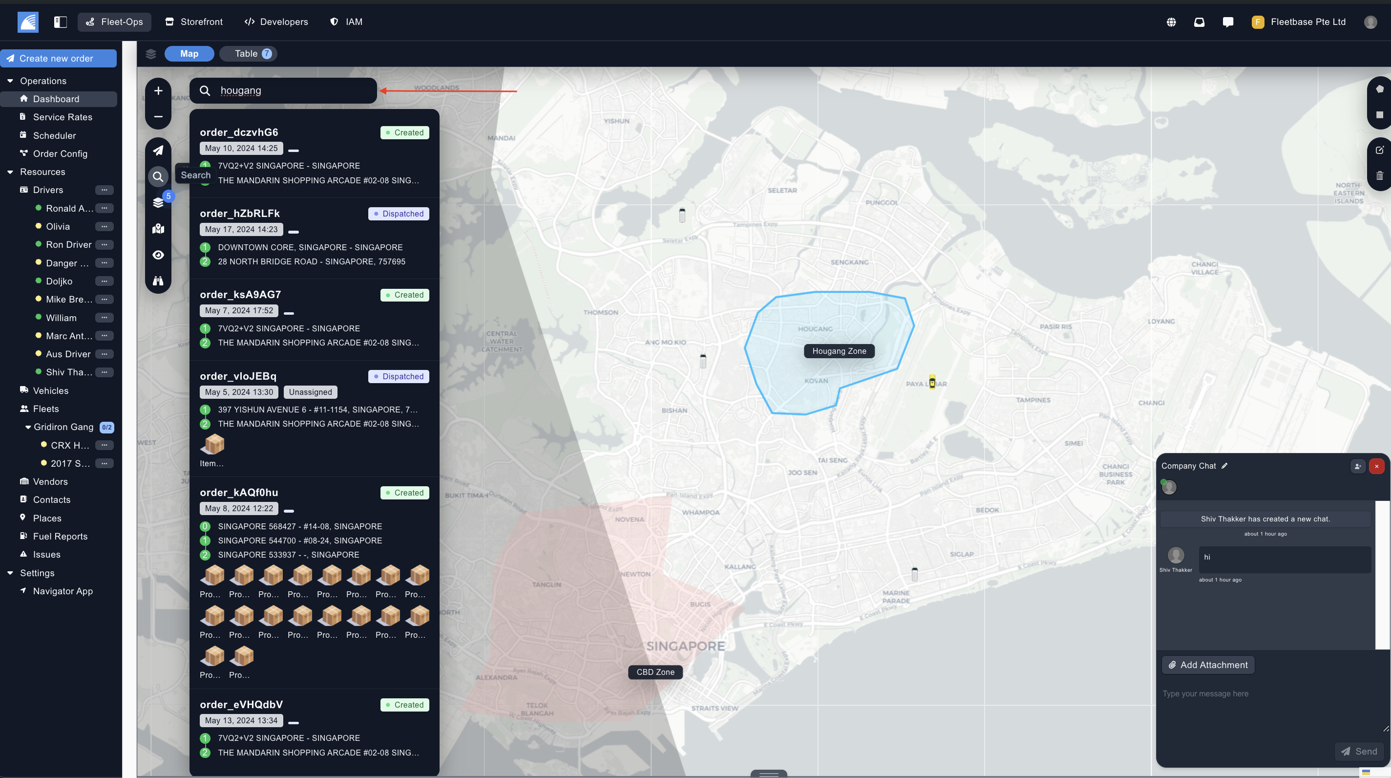The image size is (1391, 778).
Task: Open the ellipsis menu for CRX H… vehicle
Action: (104, 445)
